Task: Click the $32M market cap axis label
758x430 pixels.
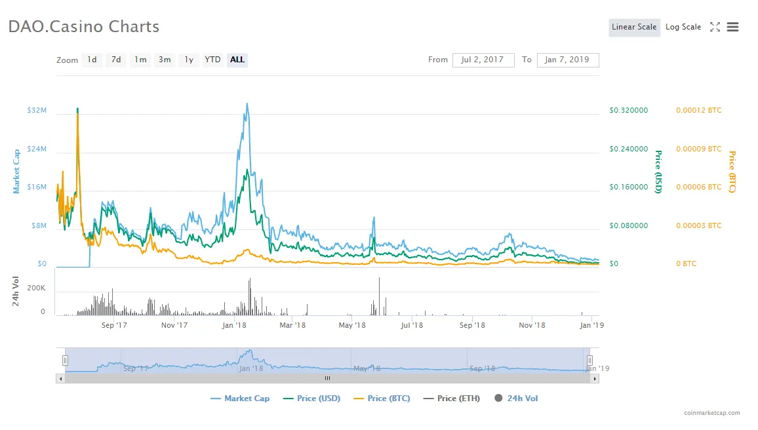Action: [x=37, y=110]
